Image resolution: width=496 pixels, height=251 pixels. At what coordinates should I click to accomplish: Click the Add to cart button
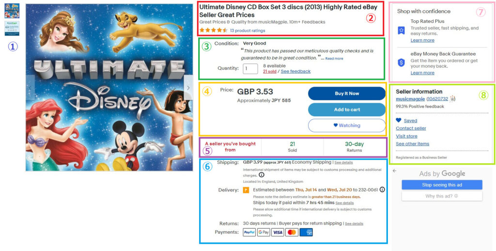347,110
